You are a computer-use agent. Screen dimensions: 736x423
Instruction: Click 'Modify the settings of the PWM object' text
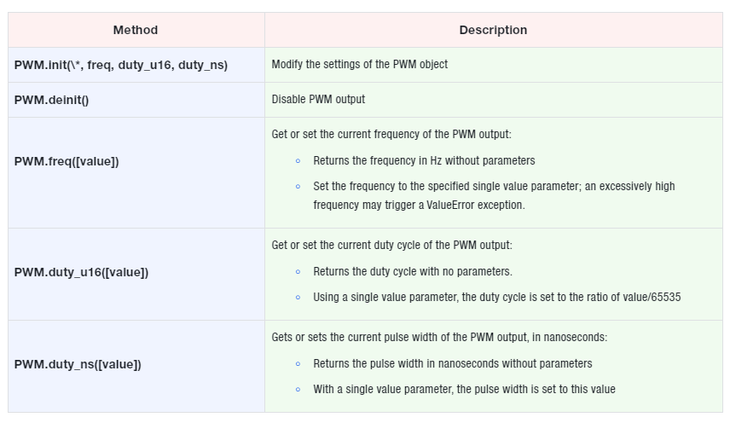tap(360, 64)
